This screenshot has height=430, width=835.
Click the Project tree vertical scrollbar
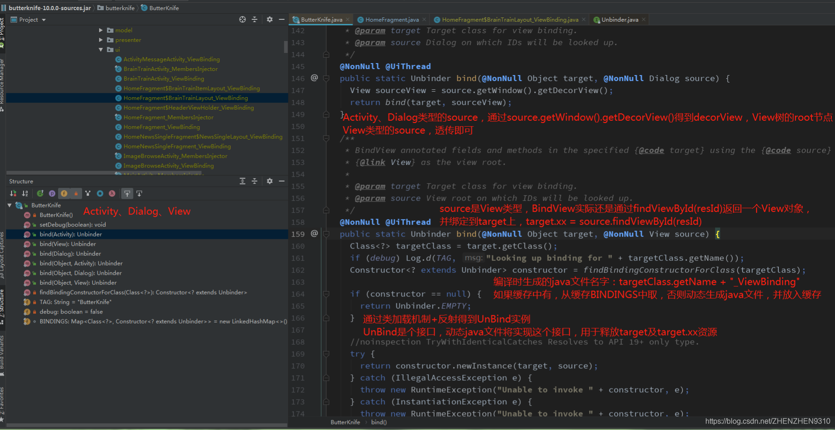coord(286,46)
